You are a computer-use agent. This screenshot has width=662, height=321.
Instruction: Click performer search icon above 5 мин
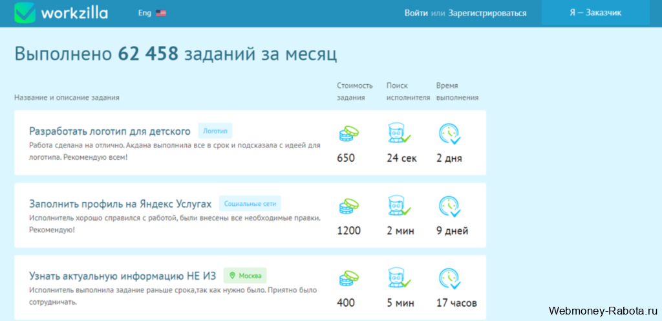point(399,278)
